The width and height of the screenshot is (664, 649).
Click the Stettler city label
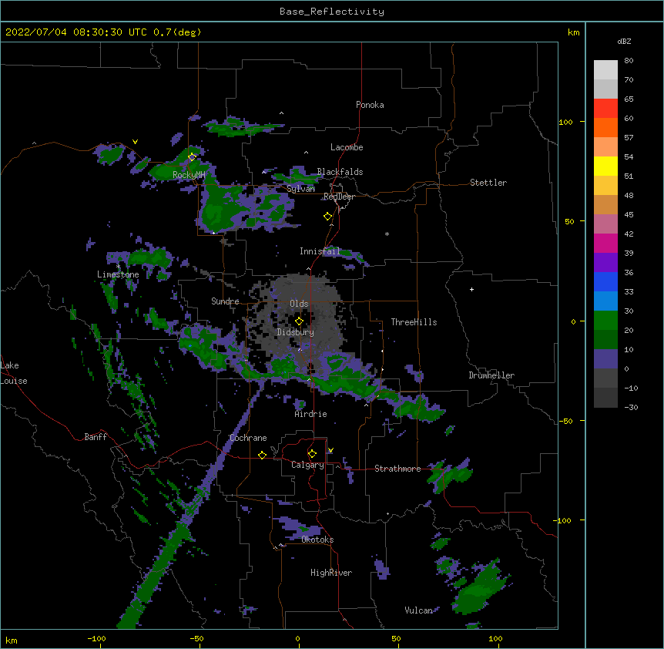(x=488, y=183)
